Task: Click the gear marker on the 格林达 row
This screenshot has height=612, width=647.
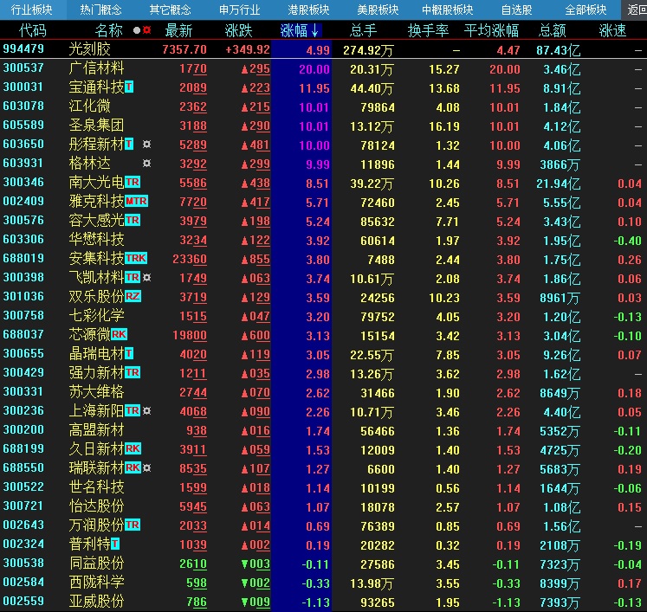Action: point(146,164)
